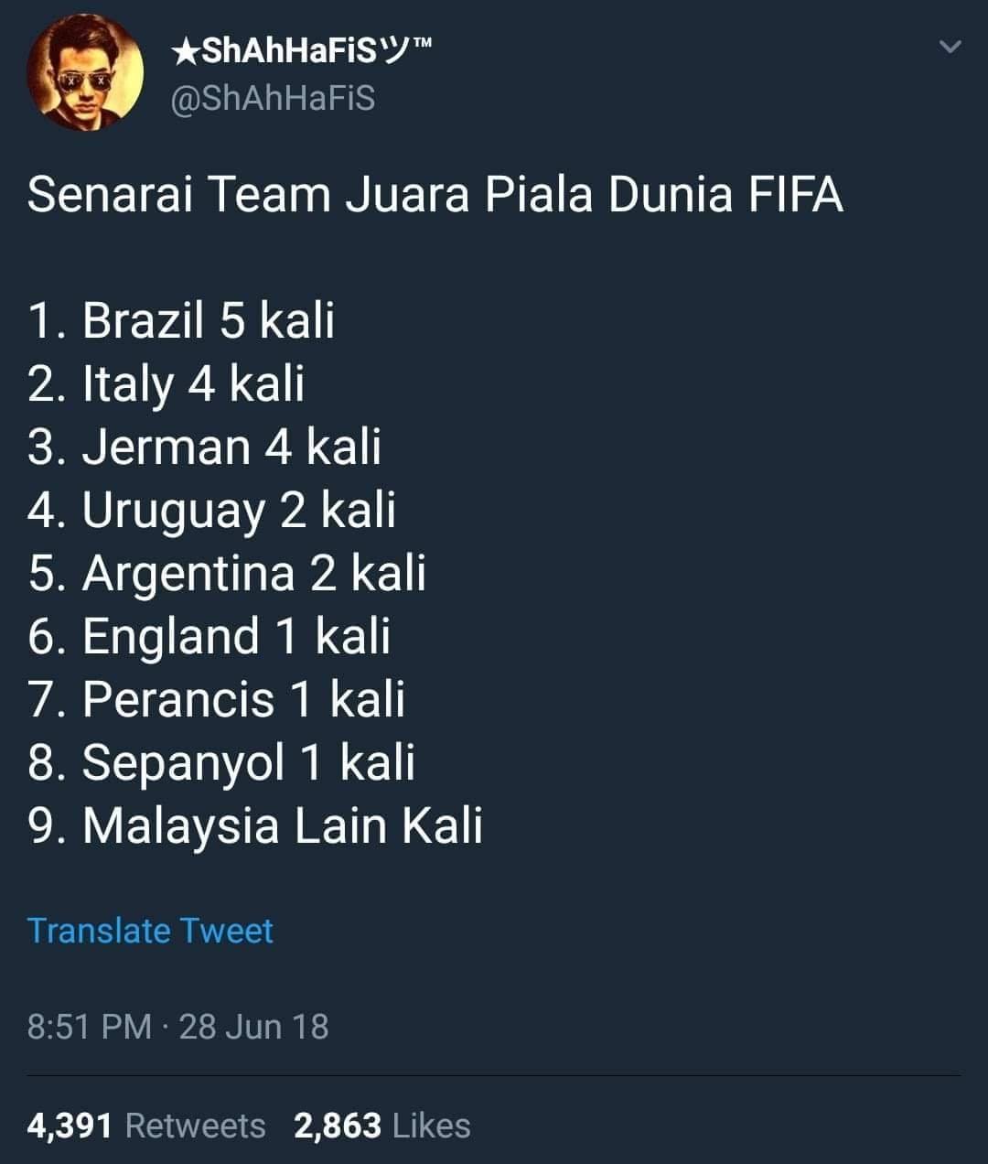This screenshot has height=1164, width=988.
Task: Click the ★ShAhHaFiS display name
Action: (x=301, y=52)
